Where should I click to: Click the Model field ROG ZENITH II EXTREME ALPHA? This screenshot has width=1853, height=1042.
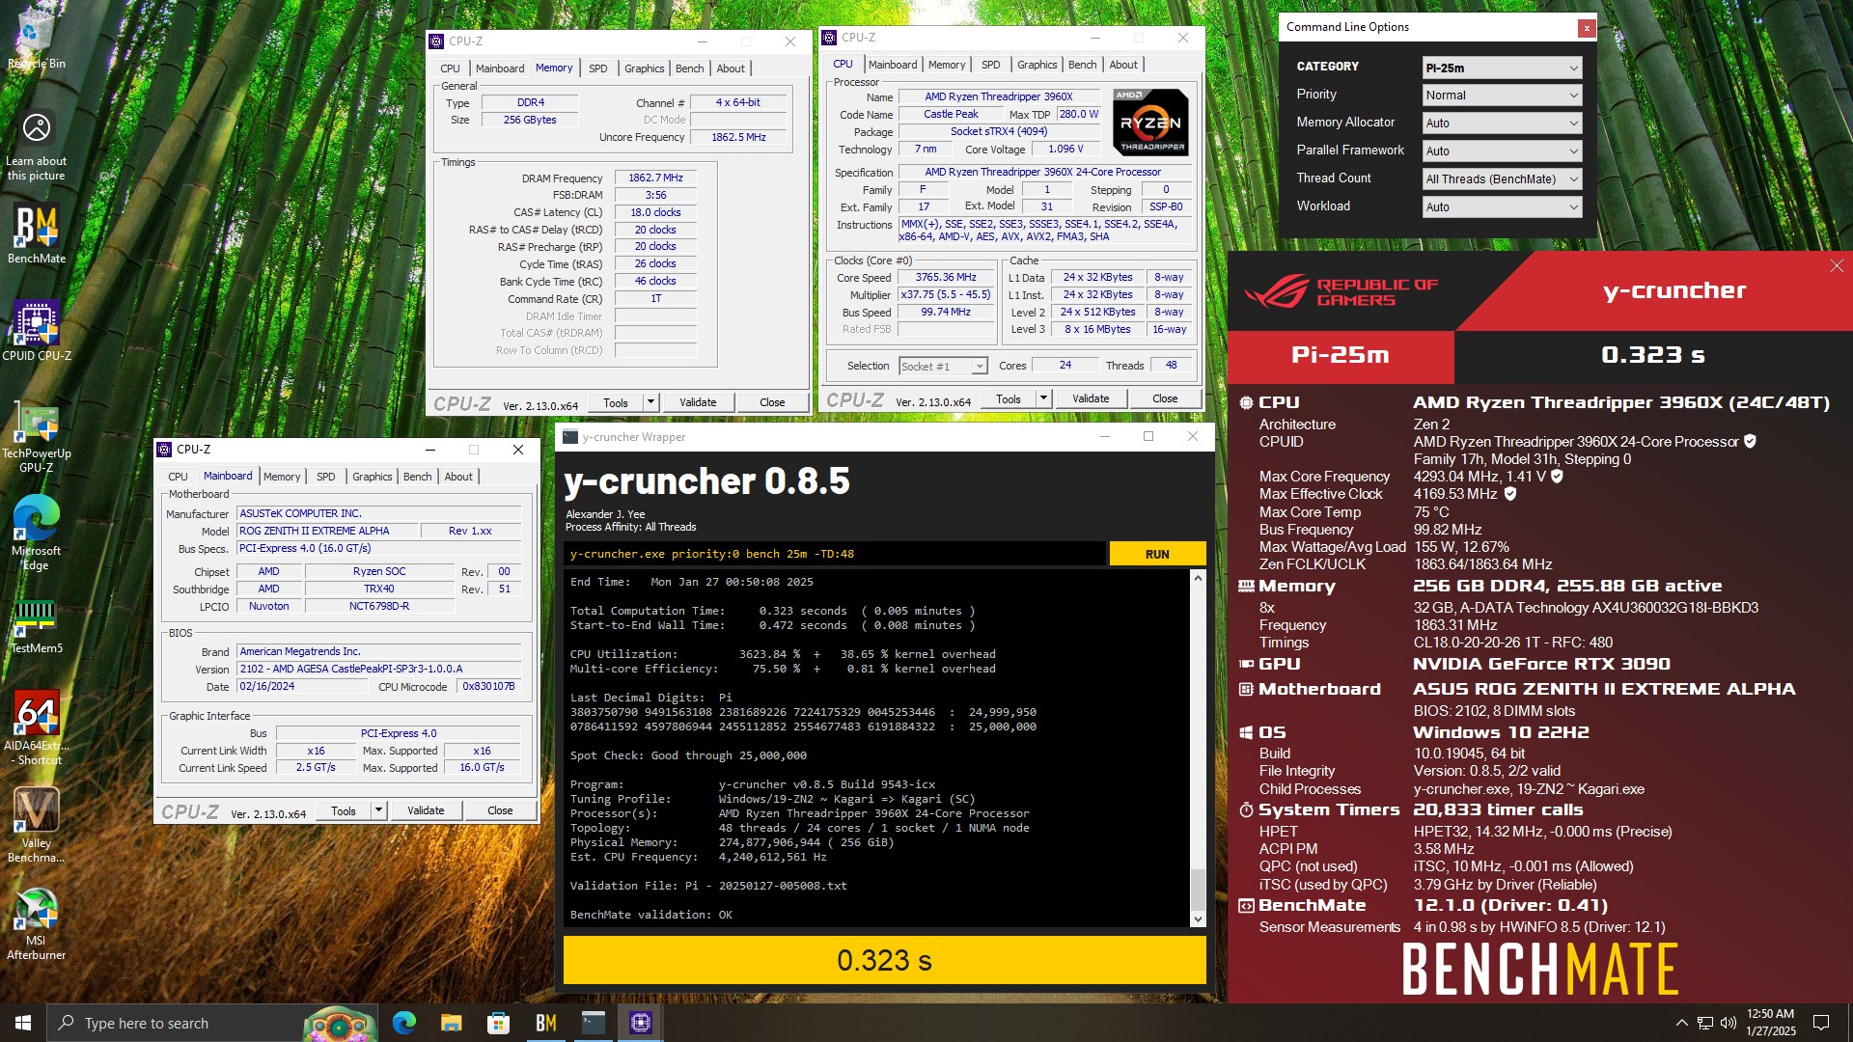(327, 531)
